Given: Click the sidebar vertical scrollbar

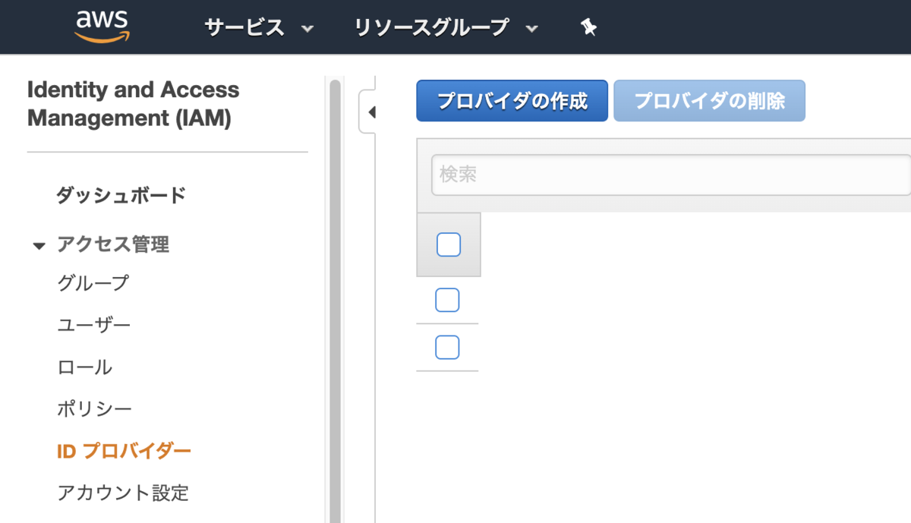Looking at the screenshot, I should coord(335,300).
